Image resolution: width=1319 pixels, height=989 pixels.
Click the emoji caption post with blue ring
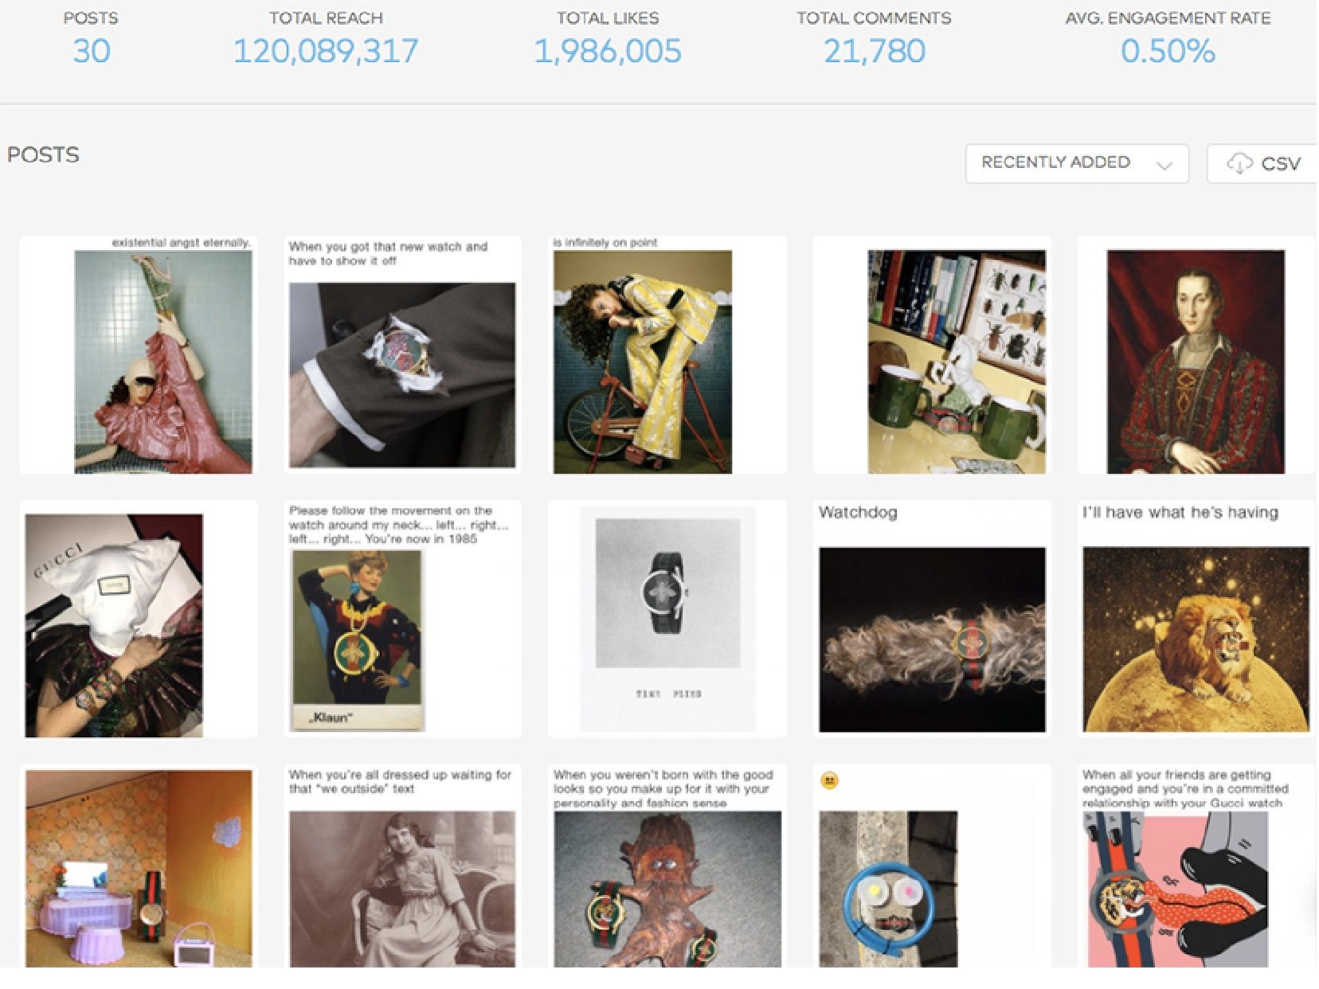(x=932, y=866)
